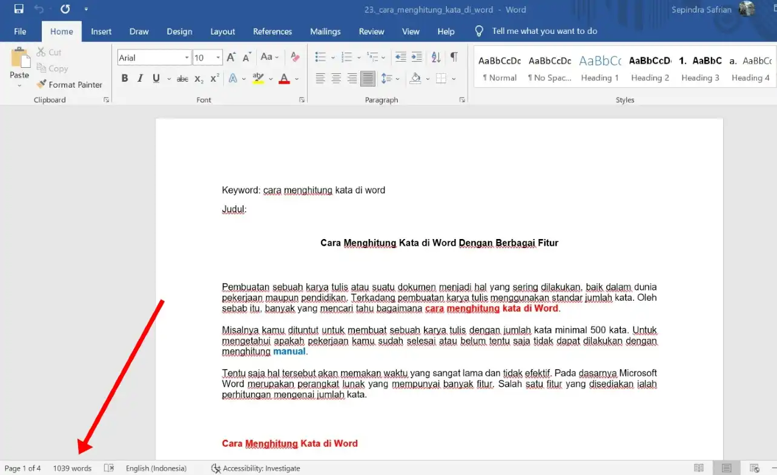777x475 pixels.
Task: Apply the Heading 3 style
Action: [x=701, y=68]
